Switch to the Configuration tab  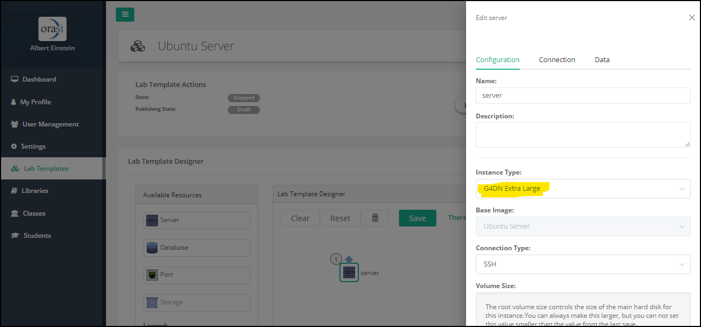[x=497, y=60]
